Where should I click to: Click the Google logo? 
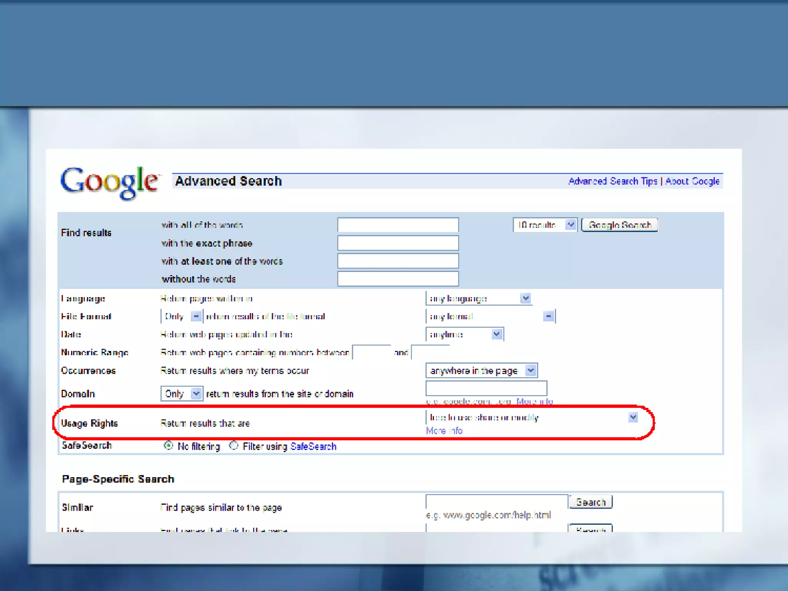109,182
